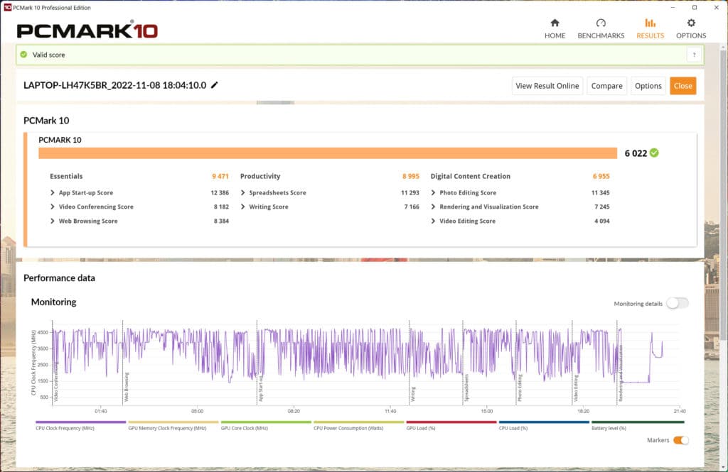Switch to the RESULTS tab
Viewport: 728px width, 472px height.
(x=650, y=29)
